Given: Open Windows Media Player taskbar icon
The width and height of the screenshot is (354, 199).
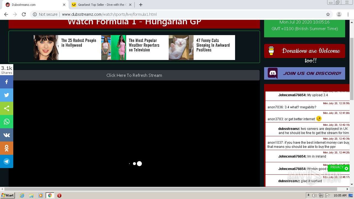Looking at the screenshot, I should [40, 195].
